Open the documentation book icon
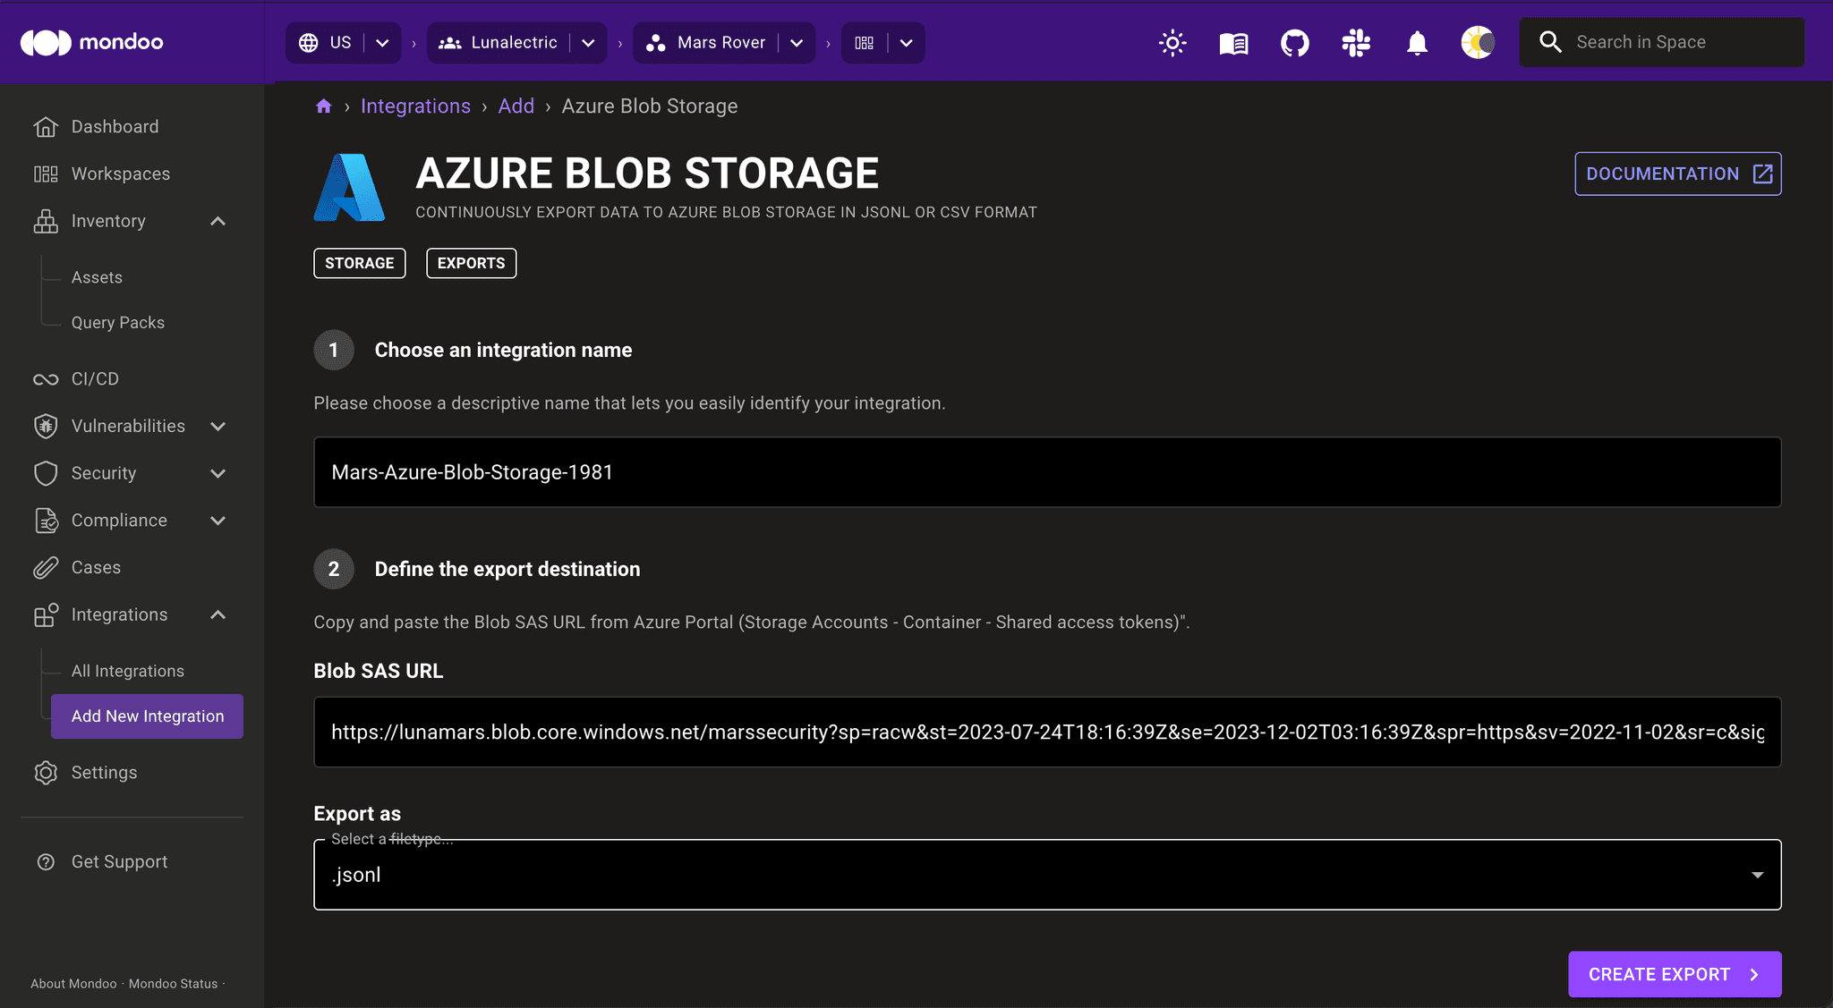1833x1008 pixels. click(1232, 42)
